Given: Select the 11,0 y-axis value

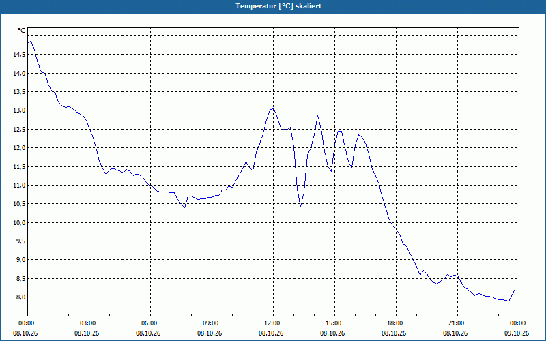Looking at the screenshot, I should (x=20, y=185).
